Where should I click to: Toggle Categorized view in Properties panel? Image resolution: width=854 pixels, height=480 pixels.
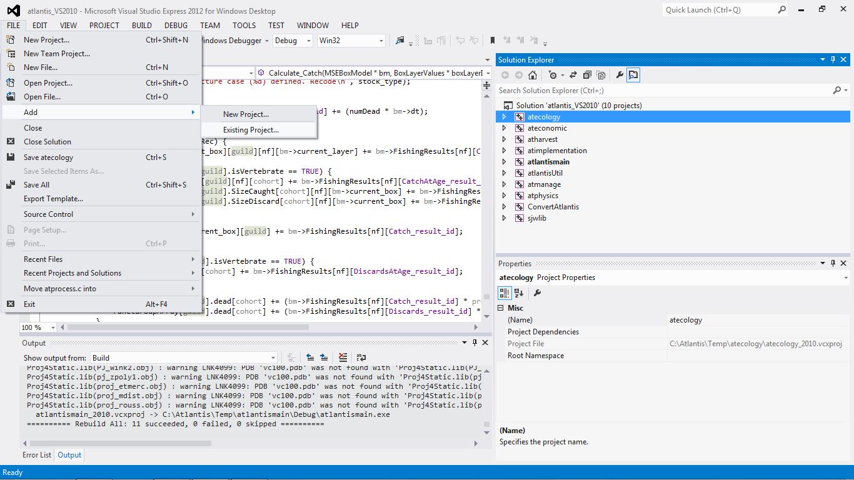click(x=505, y=292)
